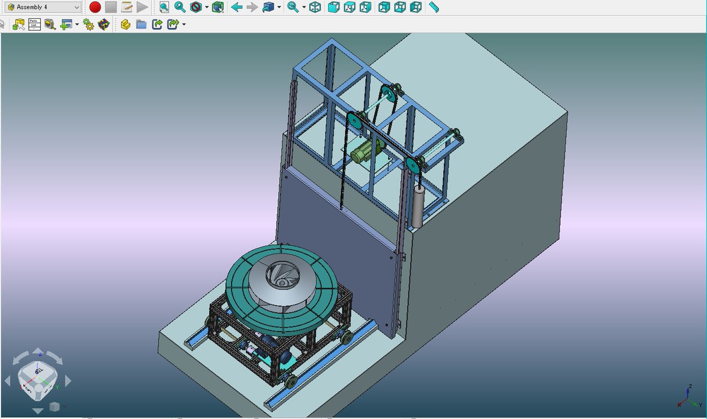Click the TOP face of view cube
Screen dimensions: 707x419
(x=38, y=371)
